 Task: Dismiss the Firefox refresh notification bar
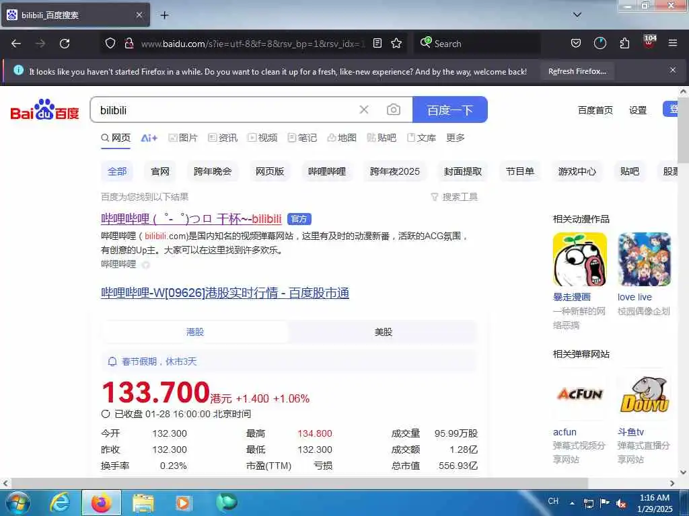(673, 70)
